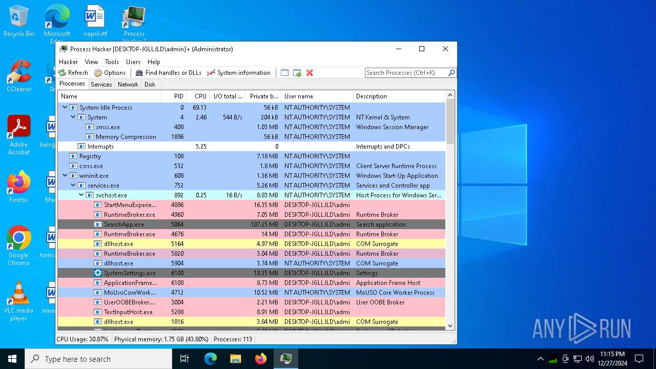
Task: Sort by the CPU column header
Action: (198, 96)
